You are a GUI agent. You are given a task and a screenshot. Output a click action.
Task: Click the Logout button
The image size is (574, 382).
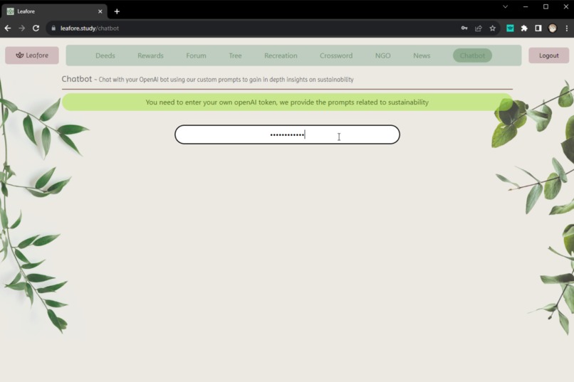tap(548, 55)
